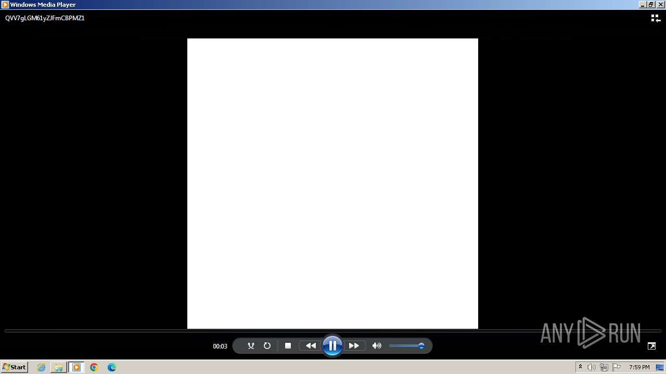
Task: Click the elapsed time 00:03
Action: tap(220, 346)
